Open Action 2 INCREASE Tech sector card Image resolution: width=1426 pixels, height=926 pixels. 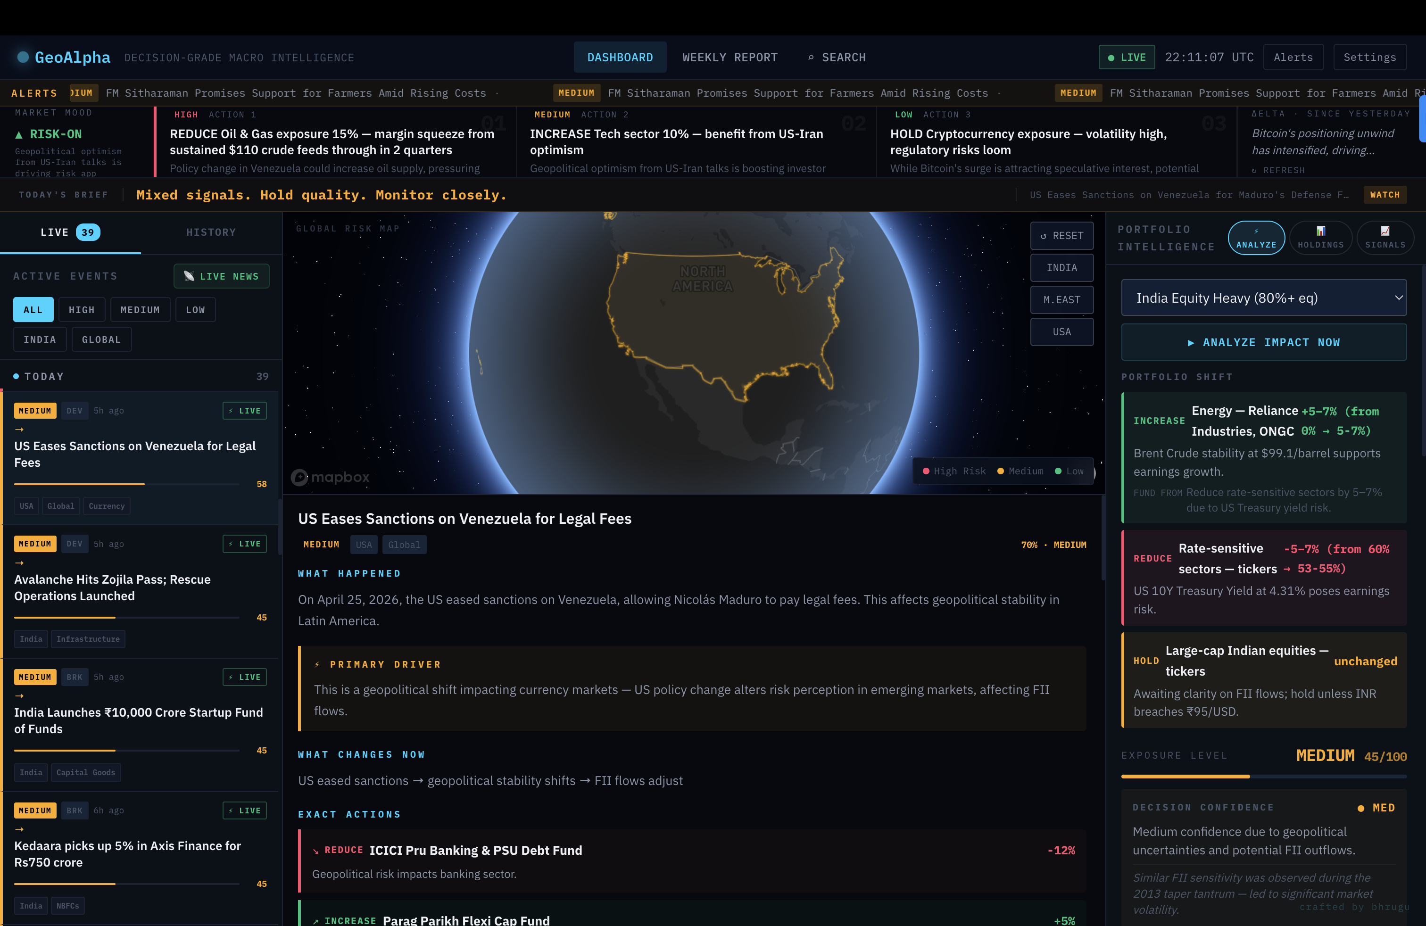tap(696, 142)
